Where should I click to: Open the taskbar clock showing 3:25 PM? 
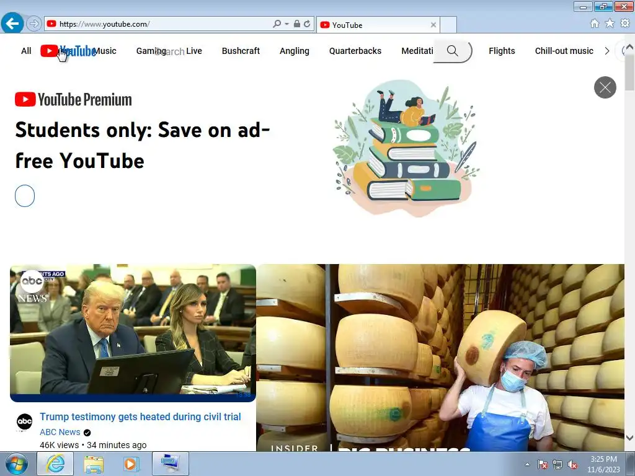(603, 464)
